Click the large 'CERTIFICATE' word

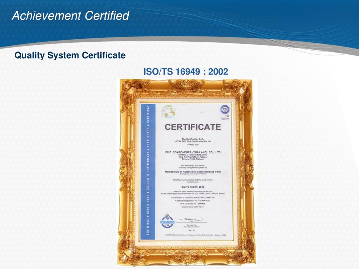pos(193,127)
